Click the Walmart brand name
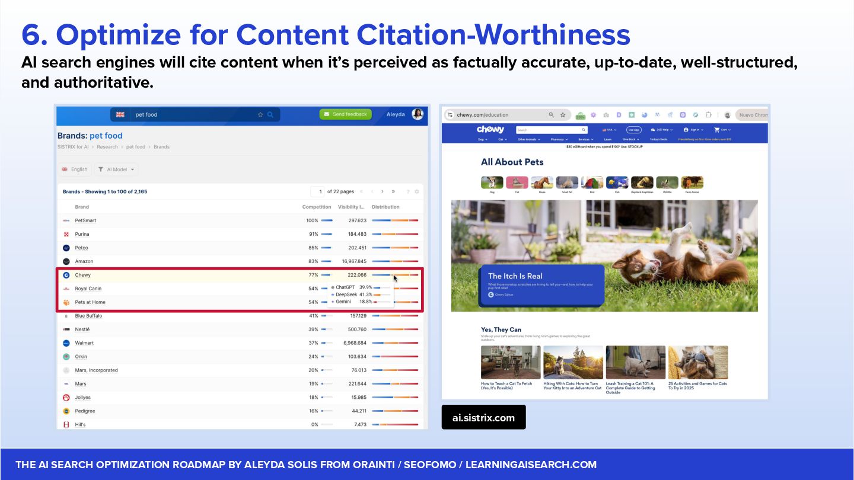Image resolution: width=854 pixels, height=480 pixels. (84, 343)
